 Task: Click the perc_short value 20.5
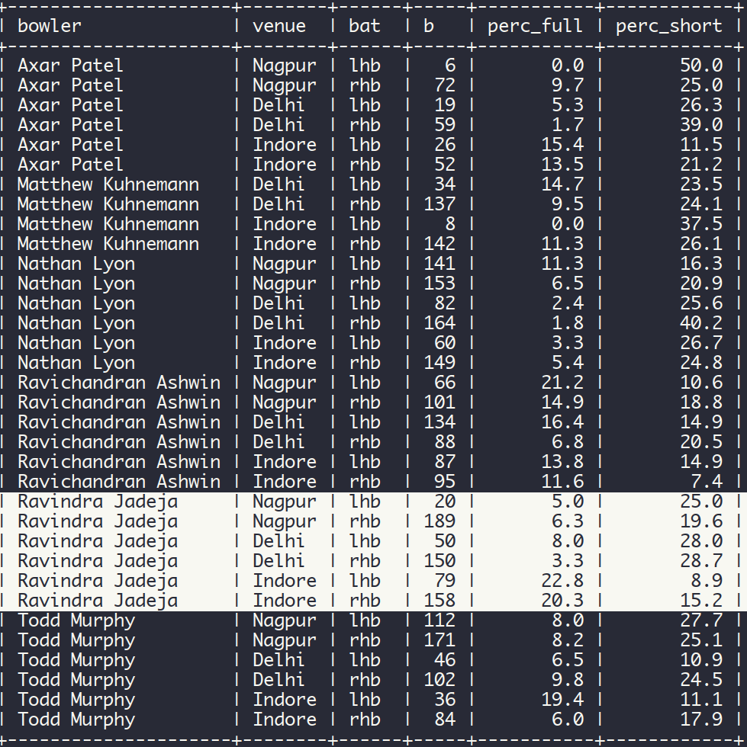click(x=701, y=442)
